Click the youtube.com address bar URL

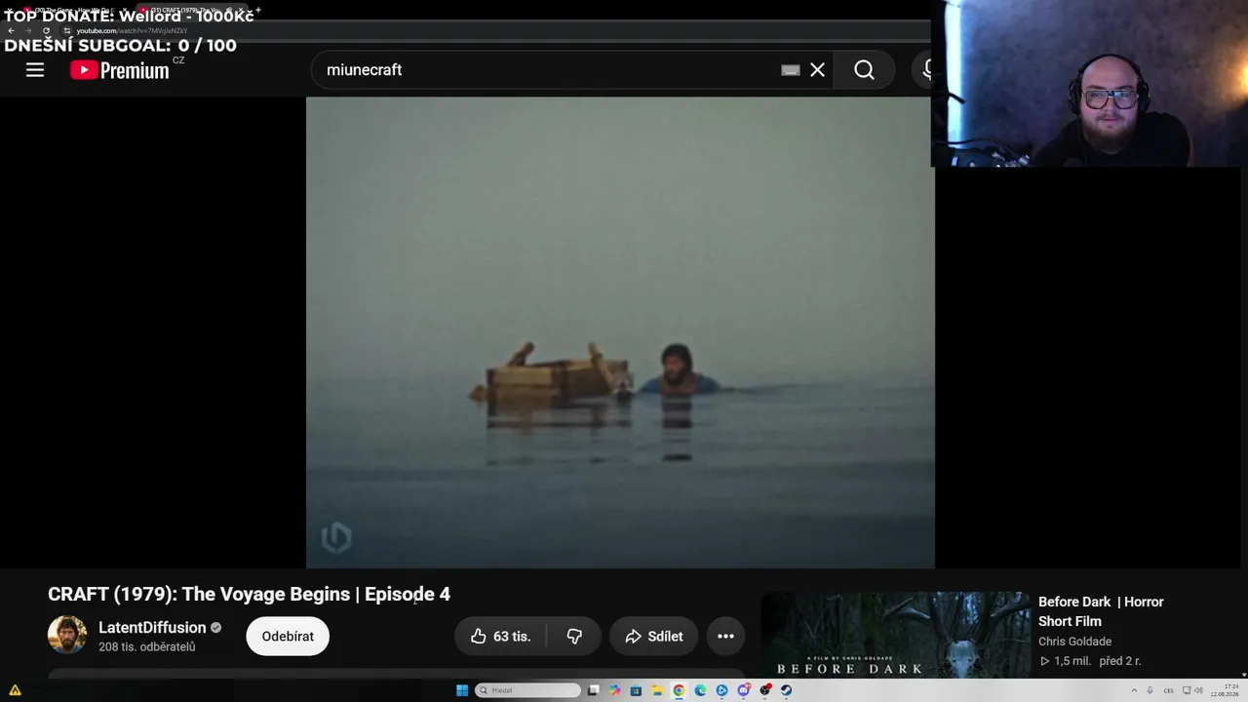pyautogui.click(x=132, y=30)
